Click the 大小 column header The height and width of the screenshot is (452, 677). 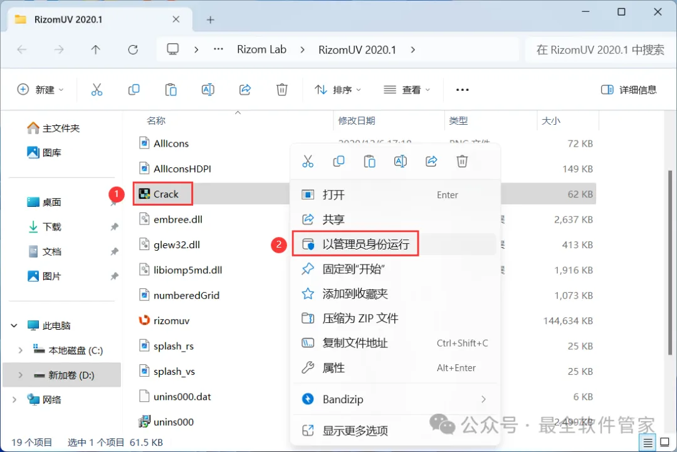point(551,120)
